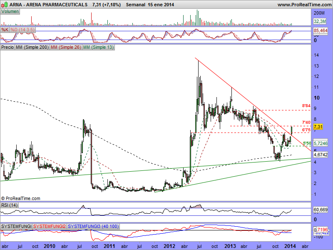Click the 4,6742 moving average value

tap(321, 155)
